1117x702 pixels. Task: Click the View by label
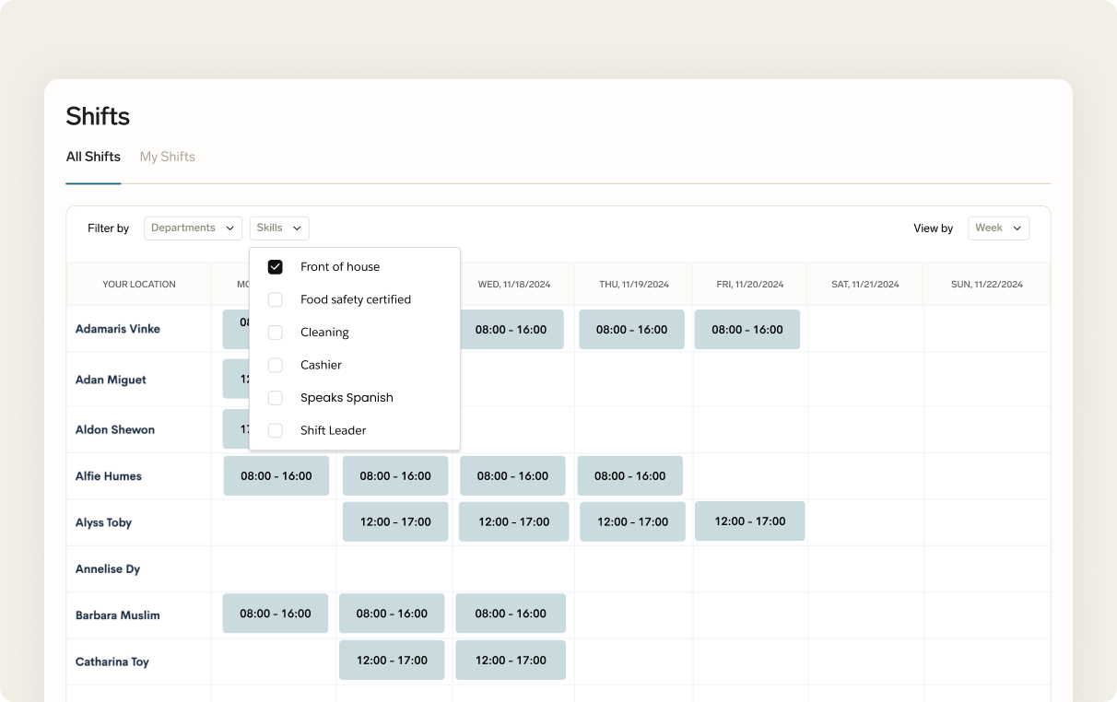coord(934,228)
